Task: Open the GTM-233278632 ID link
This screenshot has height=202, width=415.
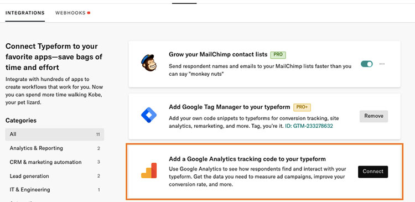Action: coord(309,126)
